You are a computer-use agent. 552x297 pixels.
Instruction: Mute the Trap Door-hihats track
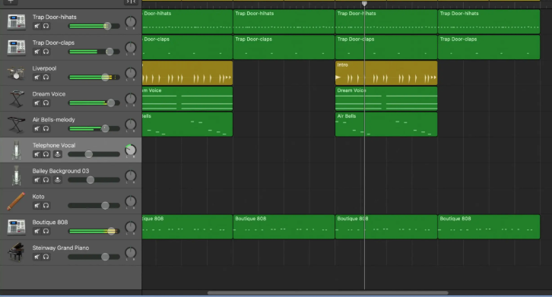(37, 26)
